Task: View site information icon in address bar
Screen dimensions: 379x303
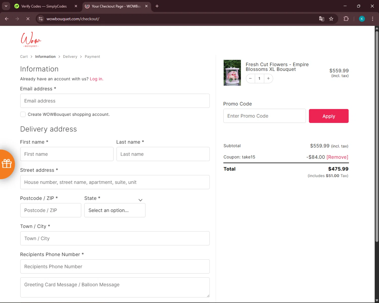Action: coord(41,19)
